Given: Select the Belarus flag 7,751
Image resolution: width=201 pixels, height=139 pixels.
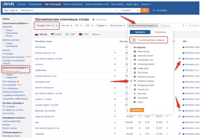Looking at the screenshot, I should [84, 34].
